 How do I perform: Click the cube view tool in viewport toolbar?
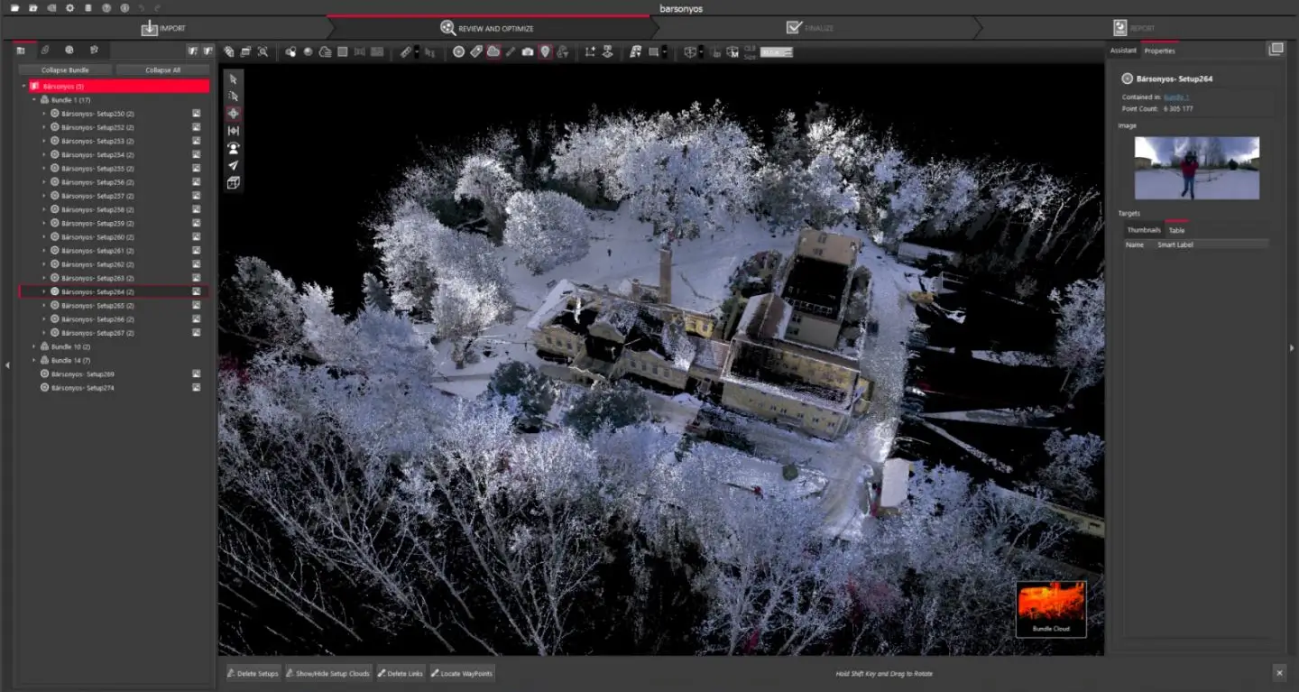(234, 183)
